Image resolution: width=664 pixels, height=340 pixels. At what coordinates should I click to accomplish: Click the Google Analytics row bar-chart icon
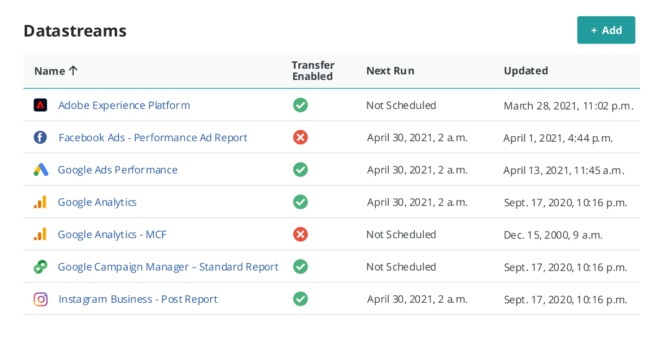[x=40, y=202]
